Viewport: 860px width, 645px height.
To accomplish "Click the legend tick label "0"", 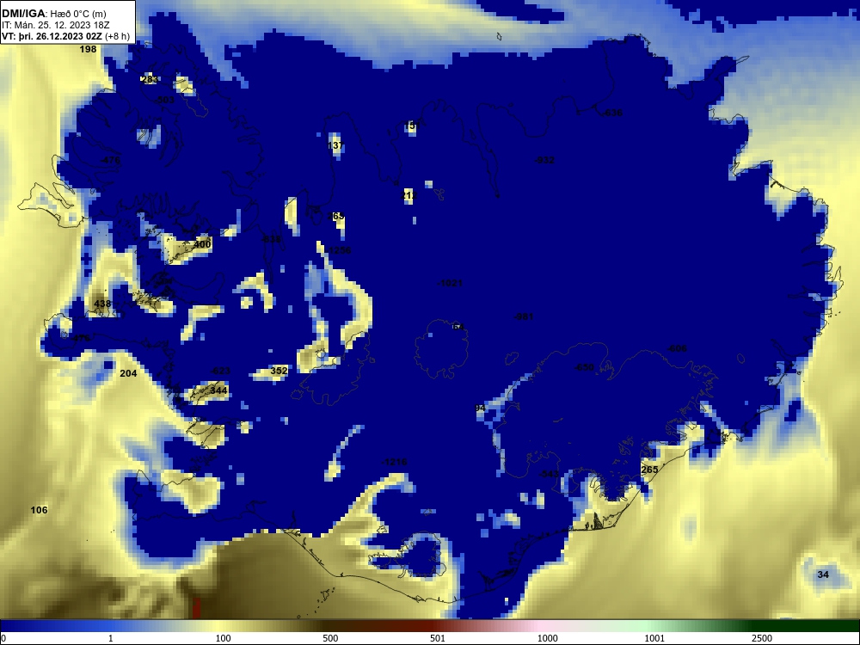I will 3,638.
